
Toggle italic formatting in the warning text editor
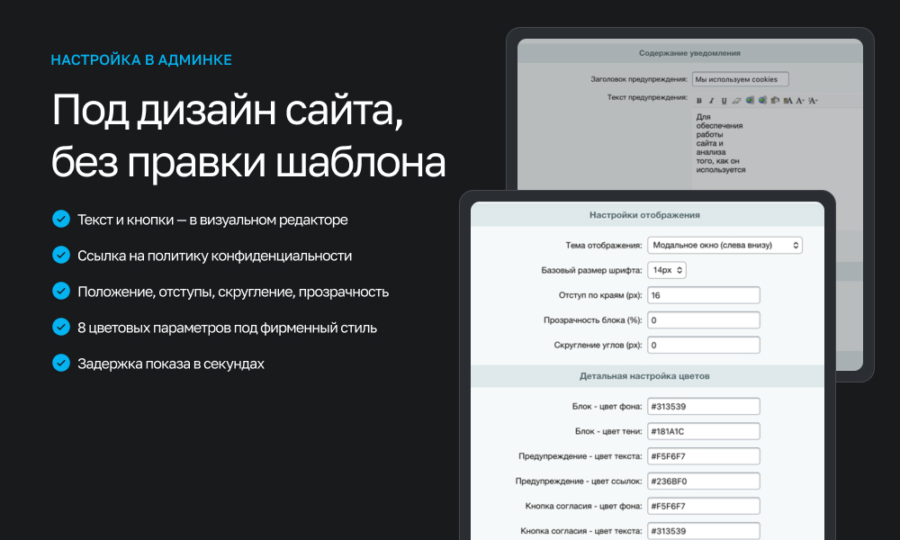click(x=712, y=101)
